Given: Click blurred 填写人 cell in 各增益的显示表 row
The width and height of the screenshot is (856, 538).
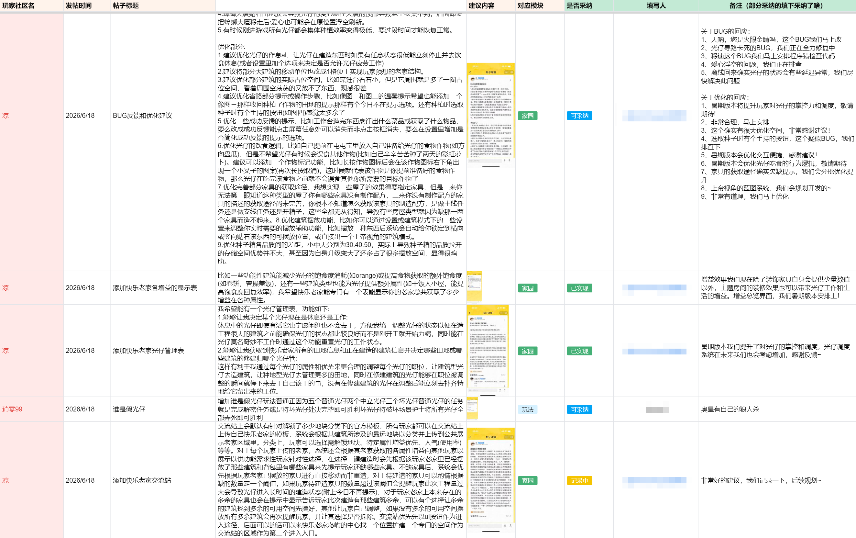Looking at the screenshot, I should click(x=654, y=288).
